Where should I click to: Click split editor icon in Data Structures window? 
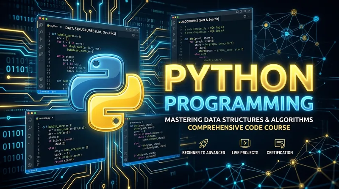click(x=133, y=35)
